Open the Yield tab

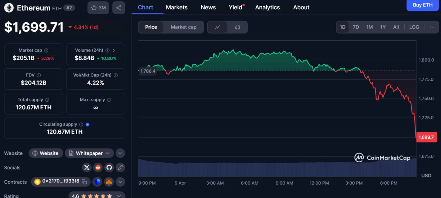click(236, 7)
